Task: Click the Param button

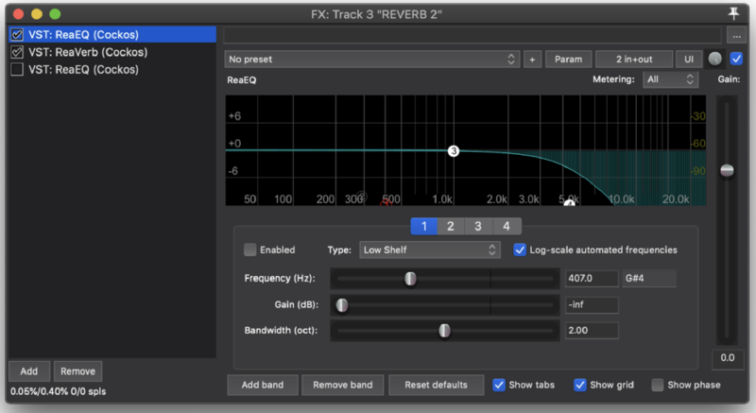Action: 569,60
